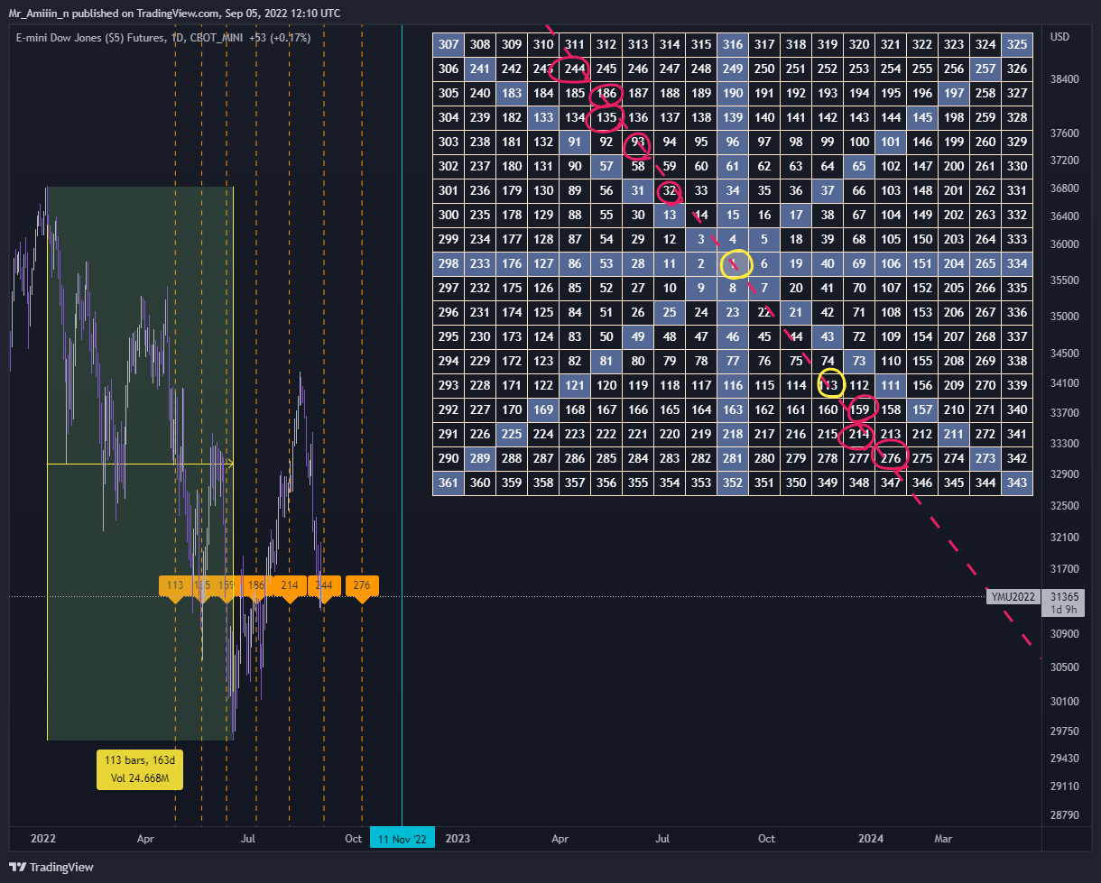Screen dimensions: 1101x883
Task: Click the 2024 label on time axis
Action: 870,839
